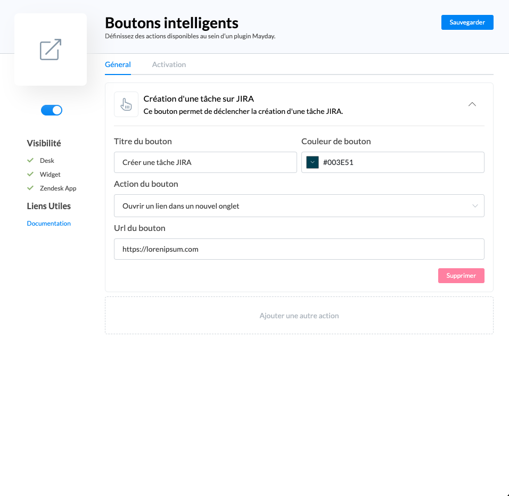Click the hand pointer action icon

click(126, 104)
